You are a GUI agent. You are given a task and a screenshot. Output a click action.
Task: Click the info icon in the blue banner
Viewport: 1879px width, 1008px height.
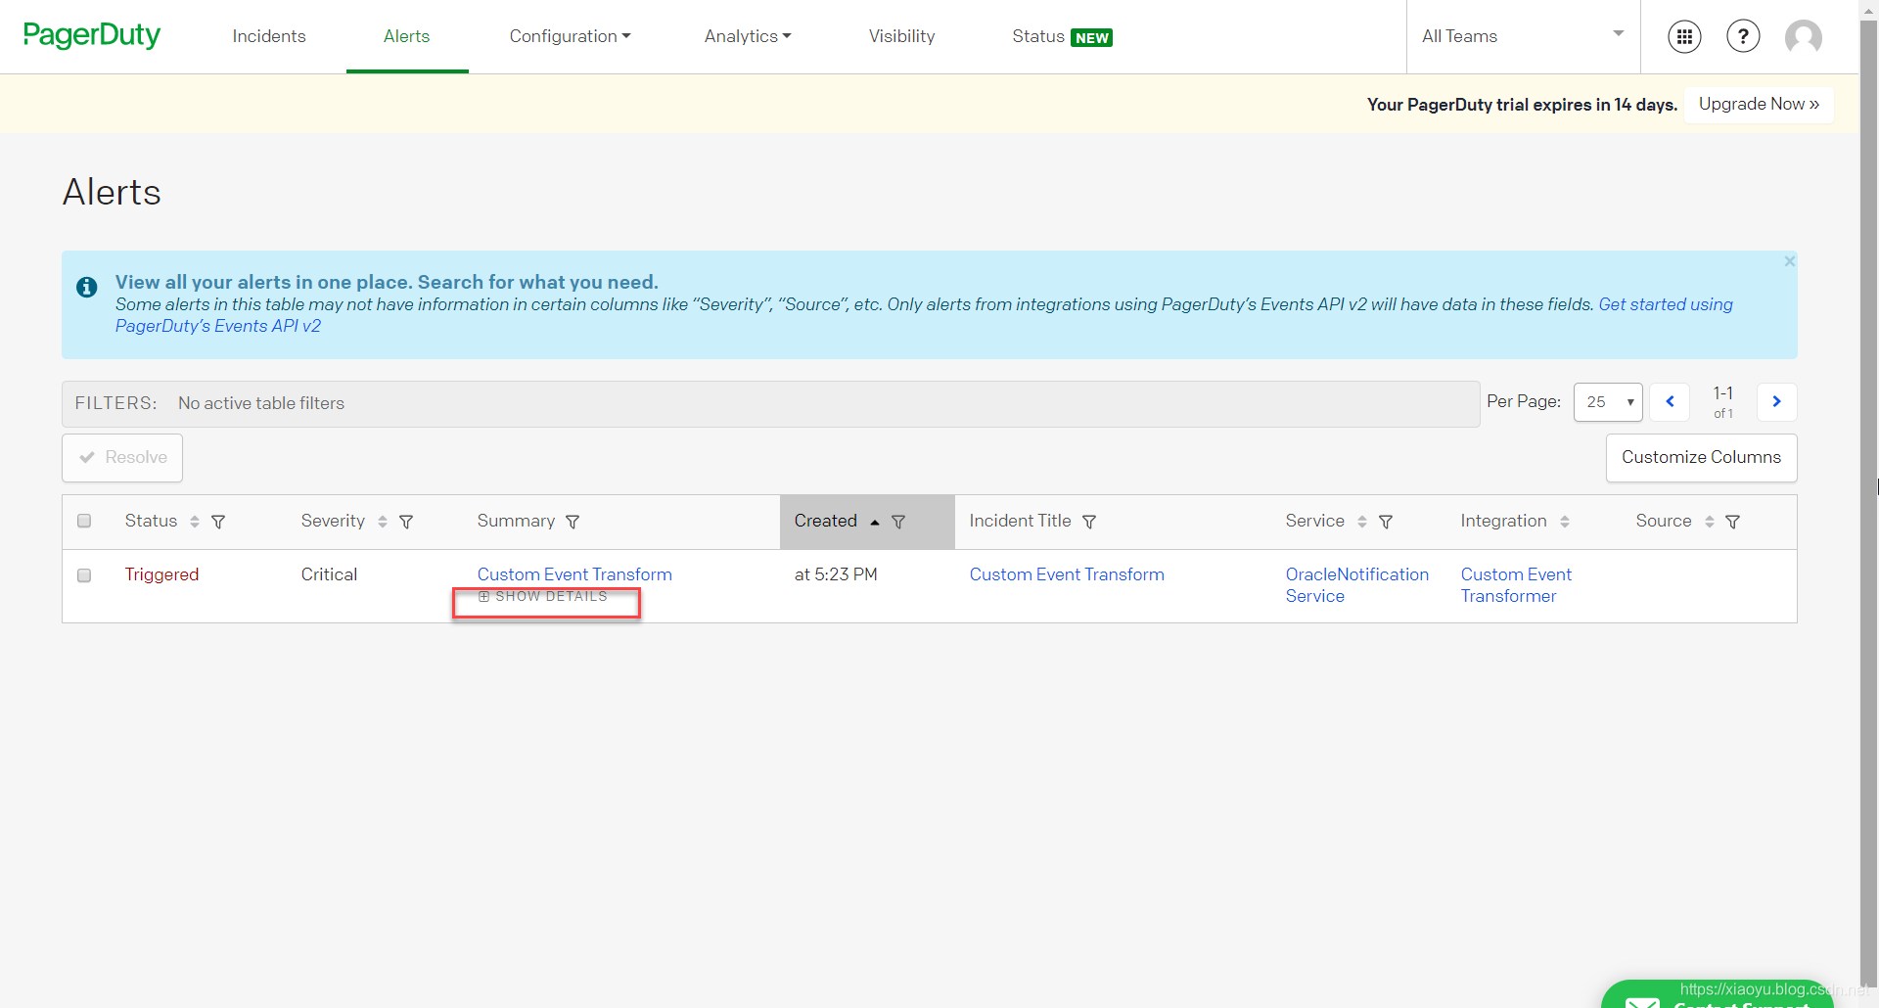tap(87, 287)
